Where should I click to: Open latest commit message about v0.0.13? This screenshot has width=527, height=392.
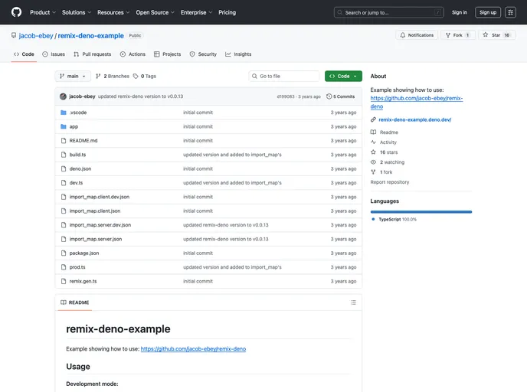click(140, 96)
